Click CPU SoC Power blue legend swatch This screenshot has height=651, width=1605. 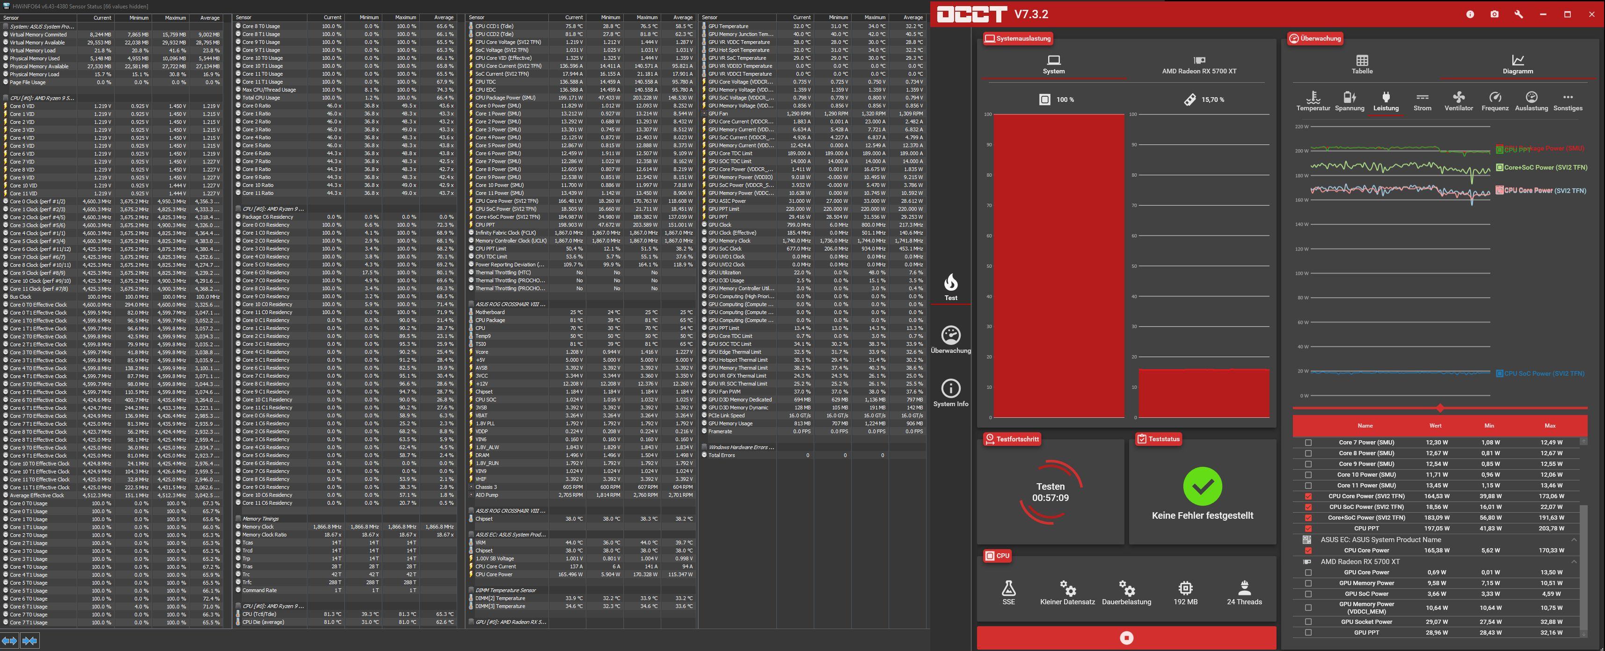[x=1500, y=373]
